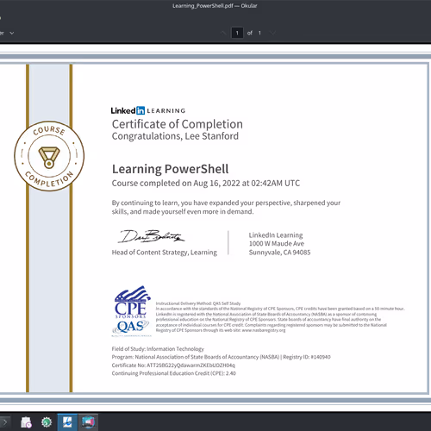Go to previous page using up chevron
Screen dimensions: 431x431
coord(223,33)
